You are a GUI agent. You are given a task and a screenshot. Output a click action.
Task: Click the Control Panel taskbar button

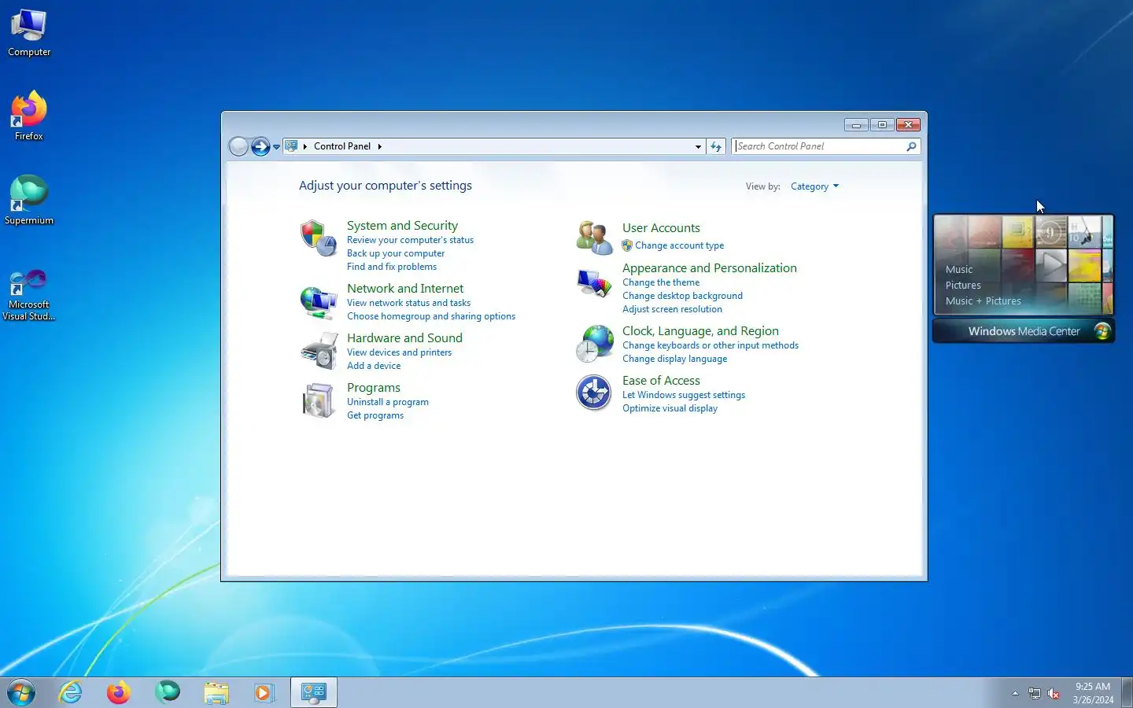tap(314, 692)
